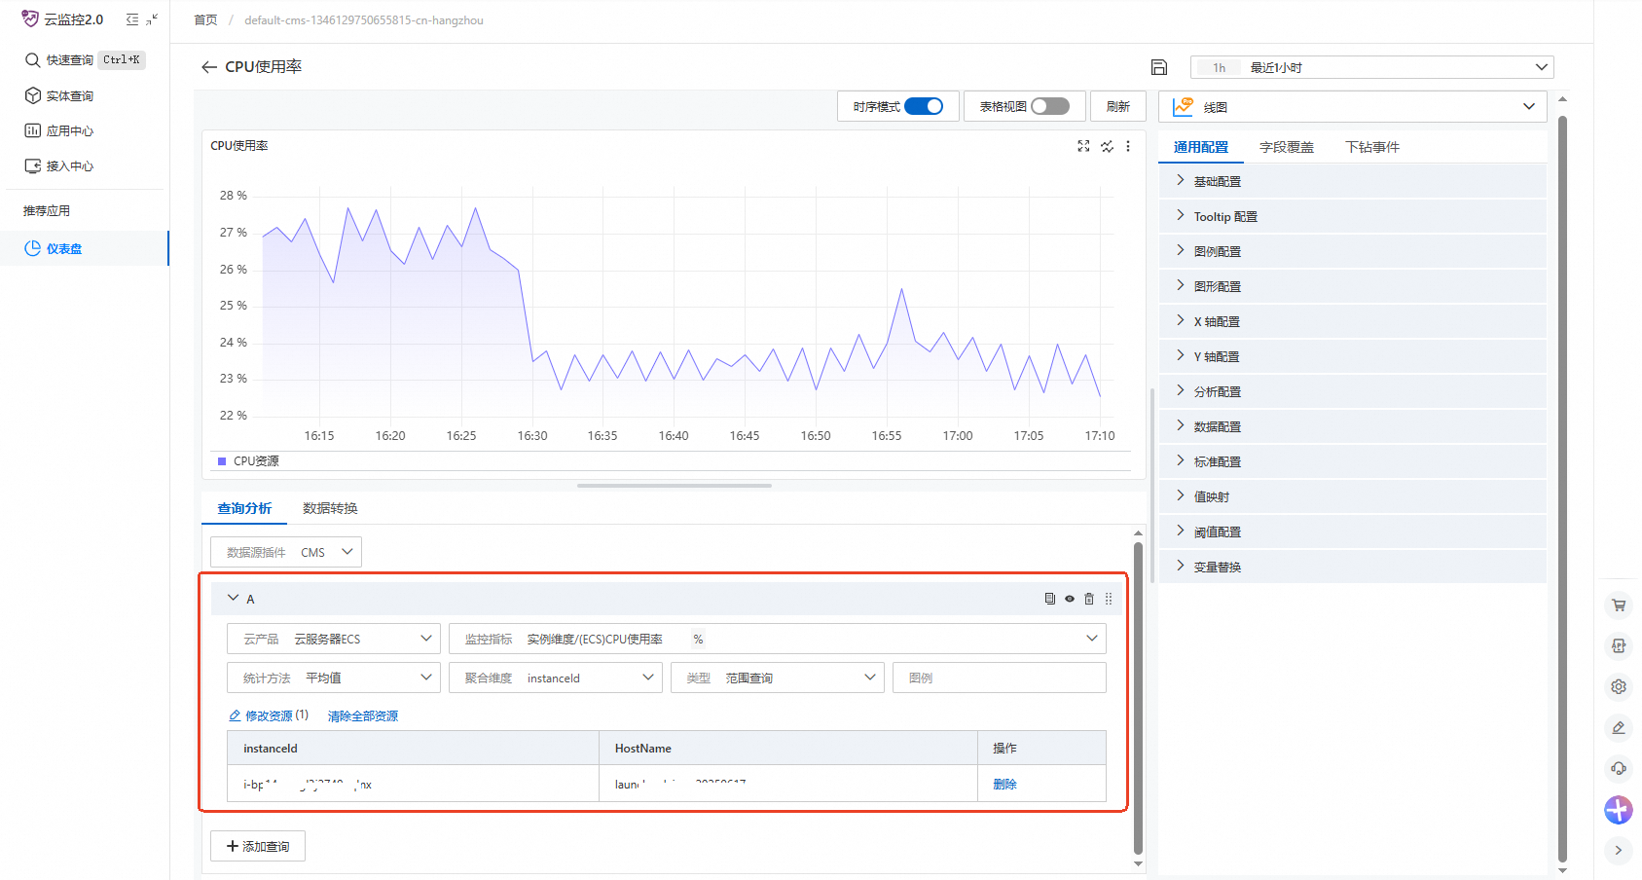The height and width of the screenshot is (880, 1642).
Task: Expand chart to fullscreen icon
Action: 1083,146
